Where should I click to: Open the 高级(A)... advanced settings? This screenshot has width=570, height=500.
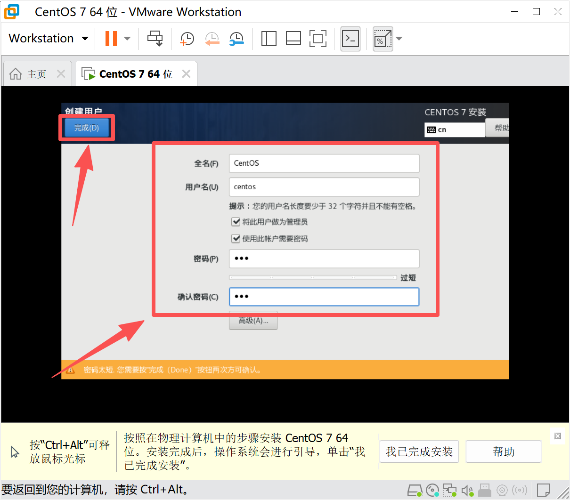pyautogui.click(x=253, y=321)
